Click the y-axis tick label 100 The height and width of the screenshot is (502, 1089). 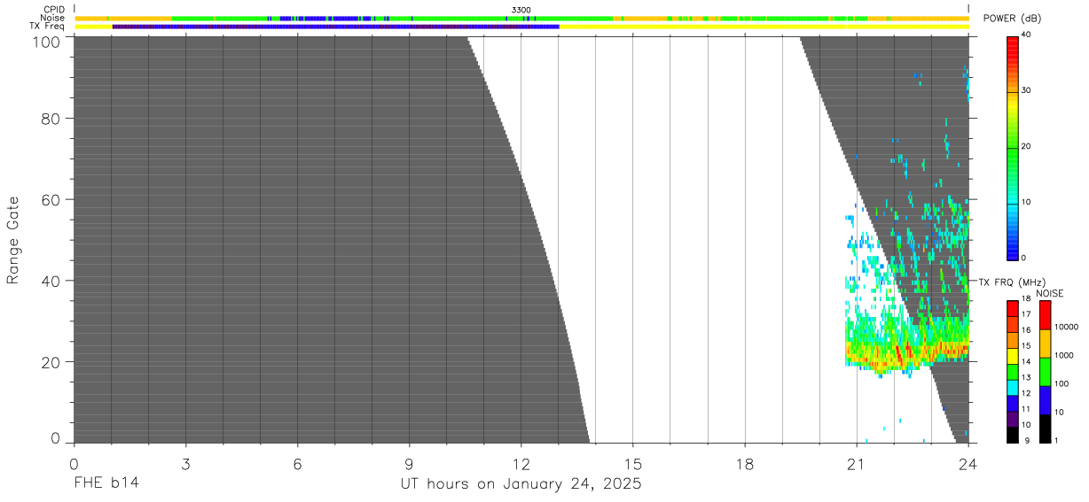click(47, 42)
